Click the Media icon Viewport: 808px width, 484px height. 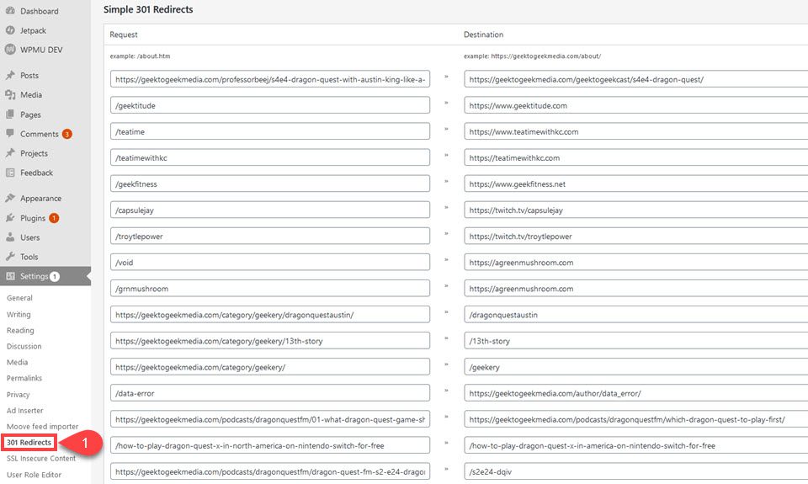pyautogui.click(x=10, y=94)
